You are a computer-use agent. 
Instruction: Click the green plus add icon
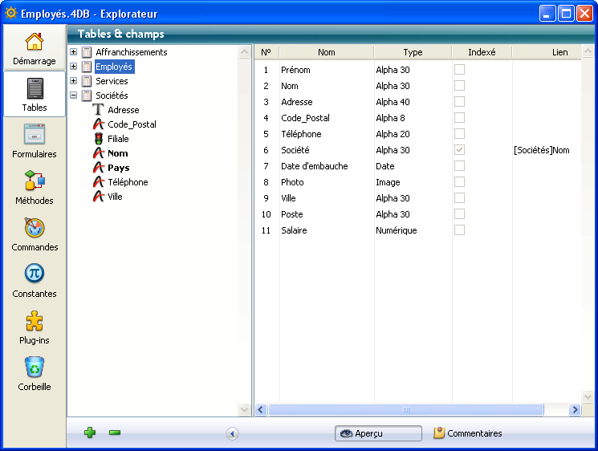click(x=90, y=433)
